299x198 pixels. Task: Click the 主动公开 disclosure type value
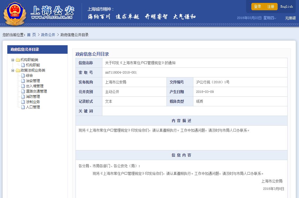[112, 92]
